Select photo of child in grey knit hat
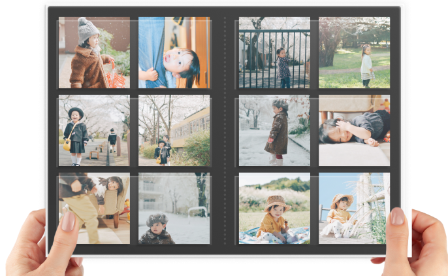This screenshot has width=448, height=276. (x=94, y=52)
